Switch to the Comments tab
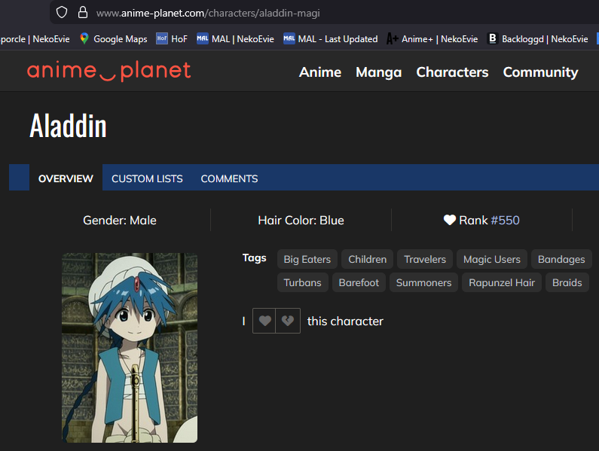This screenshot has height=451, width=599. pos(229,178)
